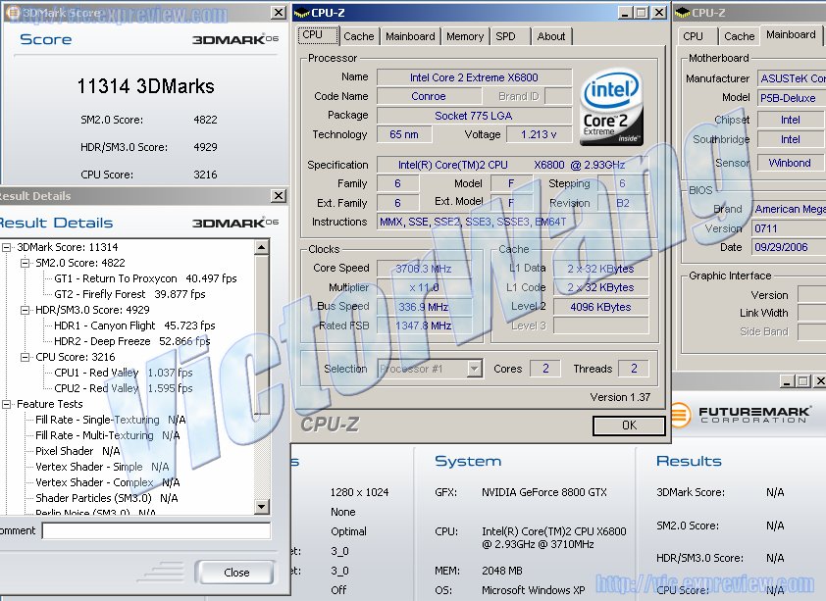Collapse the Feature Tests tree node
826x601 pixels.
[x=8, y=404]
